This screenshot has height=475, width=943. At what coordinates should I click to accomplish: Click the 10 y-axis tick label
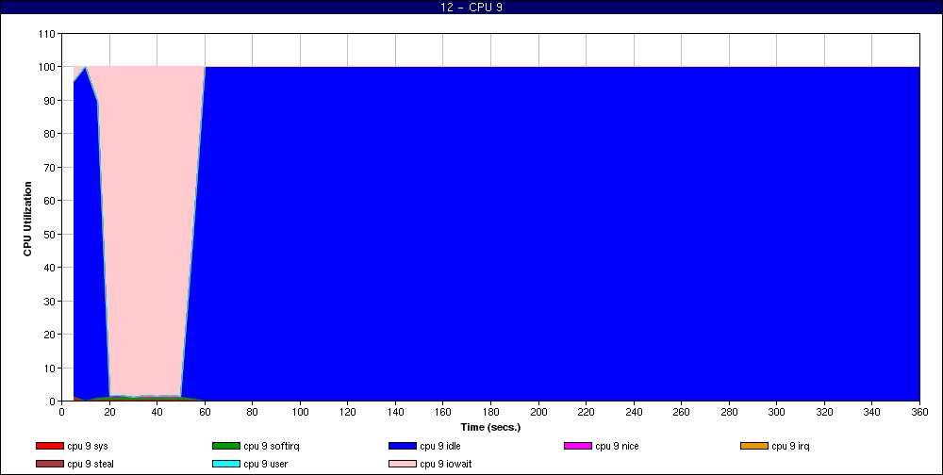pyautogui.click(x=51, y=368)
